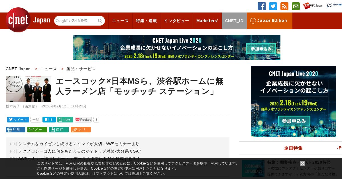
Task: Click the 印刷 print button
Action: 15,130
